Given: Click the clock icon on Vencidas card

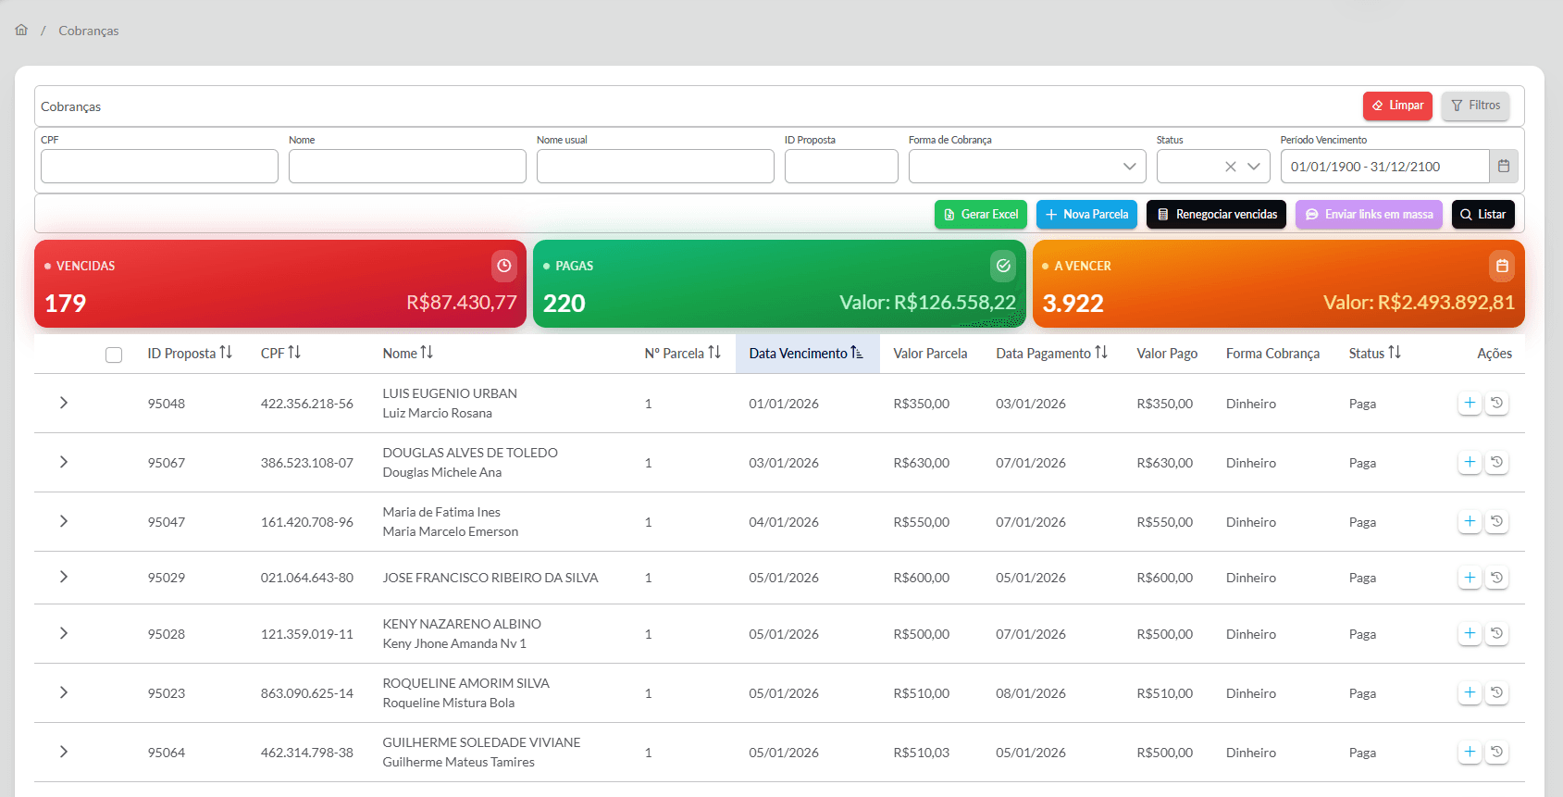Looking at the screenshot, I should click(503, 266).
